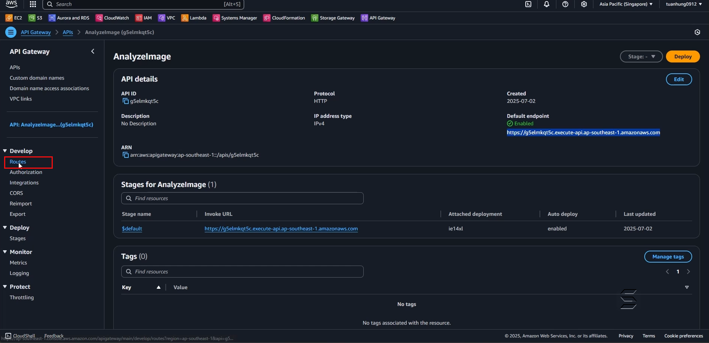Collapse the Monitor section
Screen dimensions: 709x343
click(5, 252)
